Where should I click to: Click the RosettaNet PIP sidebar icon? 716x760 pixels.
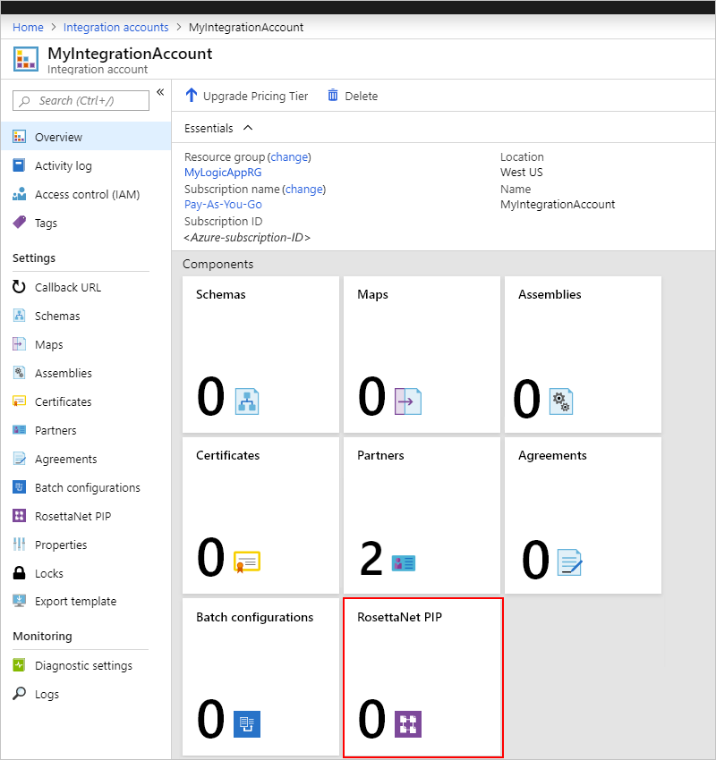pyautogui.click(x=19, y=516)
